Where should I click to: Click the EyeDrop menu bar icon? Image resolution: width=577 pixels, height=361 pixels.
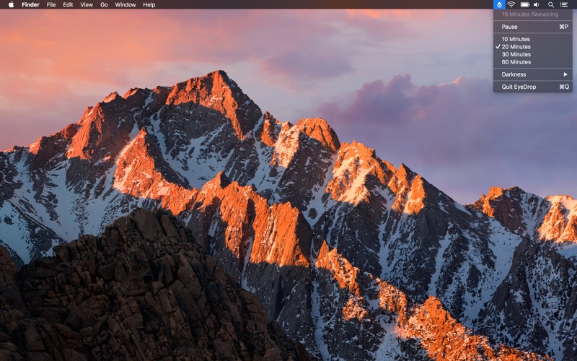click(x=499, y=4)
